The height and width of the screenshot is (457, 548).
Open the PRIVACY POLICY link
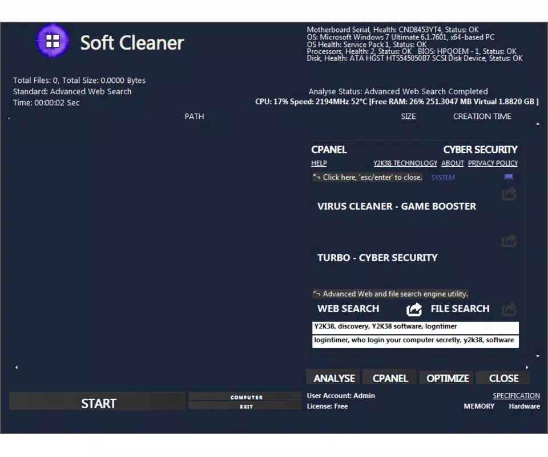[493, 163]
